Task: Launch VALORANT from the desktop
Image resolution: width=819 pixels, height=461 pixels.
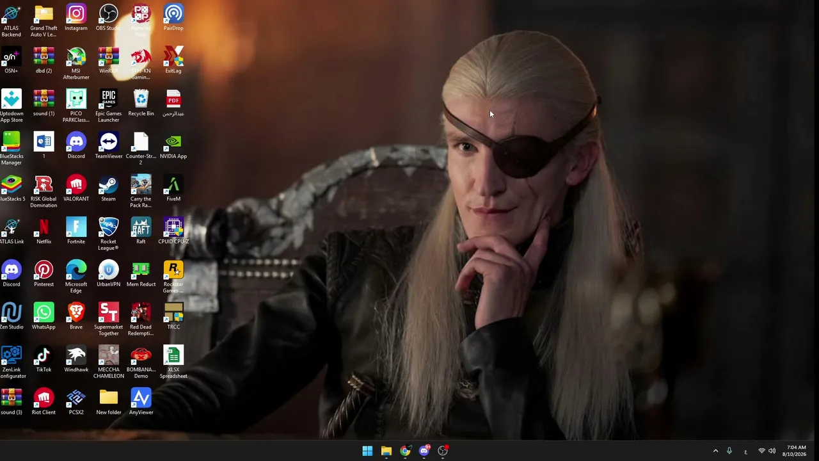Action: click(x=76, y=189)
